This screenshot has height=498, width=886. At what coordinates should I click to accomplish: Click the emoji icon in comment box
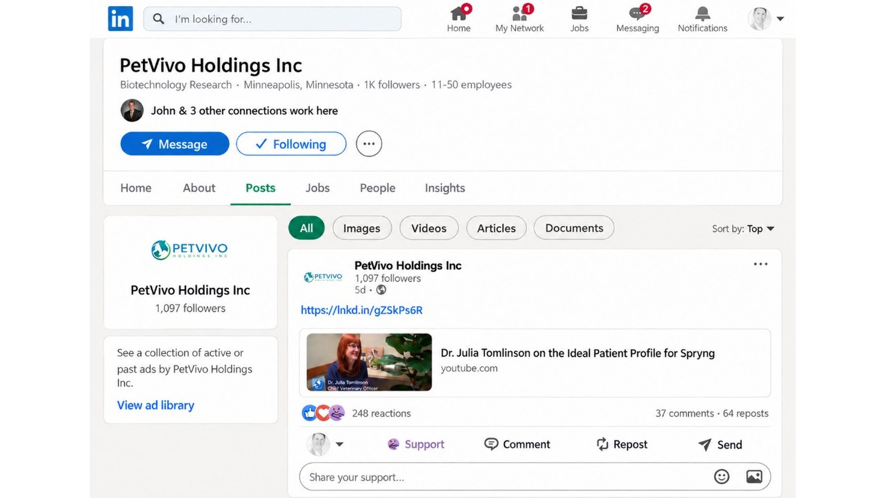pyautogui.click(x=722, y=476)
